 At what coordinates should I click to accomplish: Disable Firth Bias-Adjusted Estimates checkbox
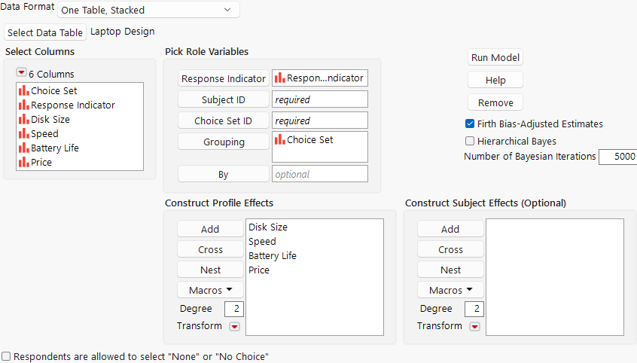click(470, 124)
